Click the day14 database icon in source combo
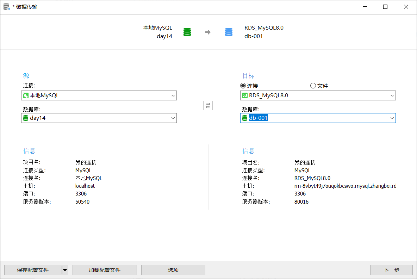This screenshot has width=417, height=279. click(x=26, y=118)
